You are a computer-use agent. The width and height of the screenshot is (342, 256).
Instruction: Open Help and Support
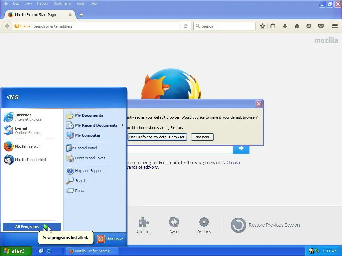point(95,171)
